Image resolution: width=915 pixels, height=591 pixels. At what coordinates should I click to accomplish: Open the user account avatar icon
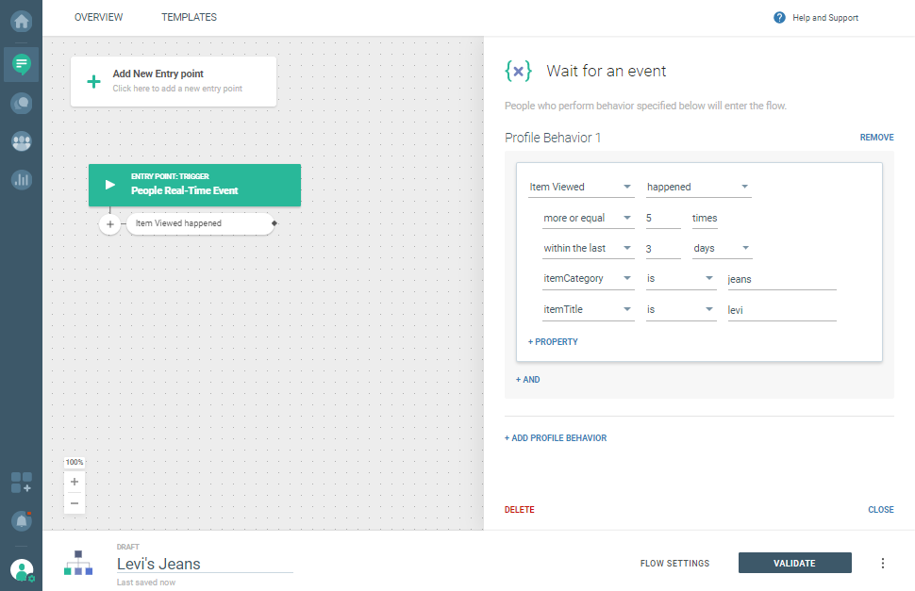tap(21, 569)
